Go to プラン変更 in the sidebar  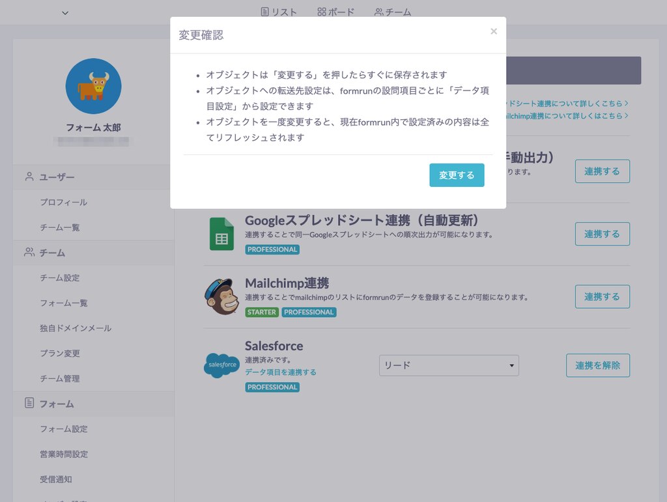59,353
